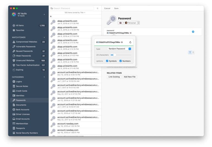The width and height of the screenshot is (212, 147).
Task: Collapse the Watchtower section
Action: [44, 37]
